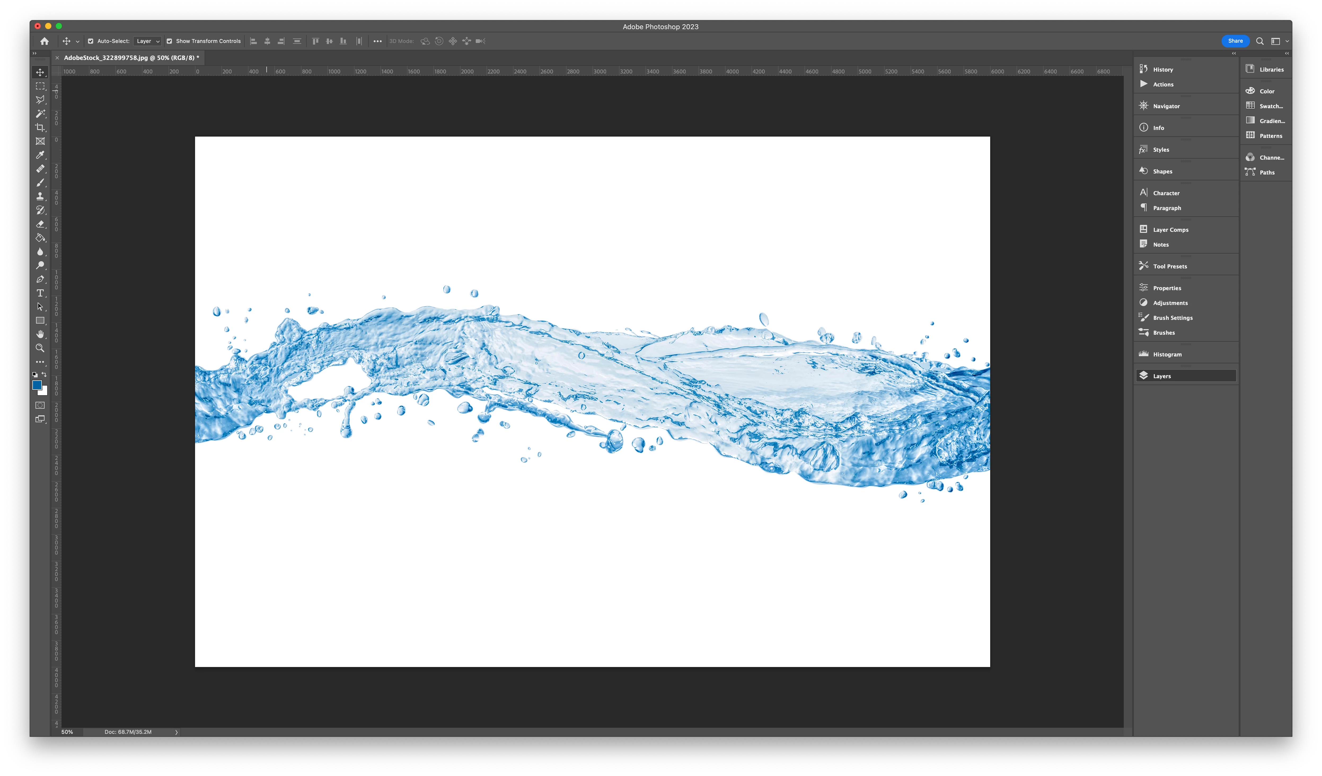Select the Pen tool
The image size is (1322, 776).
coord(40,279)
